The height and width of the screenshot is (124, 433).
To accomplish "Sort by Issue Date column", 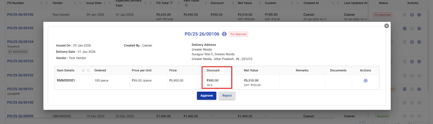I will 104,3.
